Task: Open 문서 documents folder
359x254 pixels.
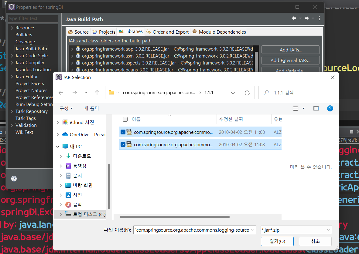Action: coord(77,176)
